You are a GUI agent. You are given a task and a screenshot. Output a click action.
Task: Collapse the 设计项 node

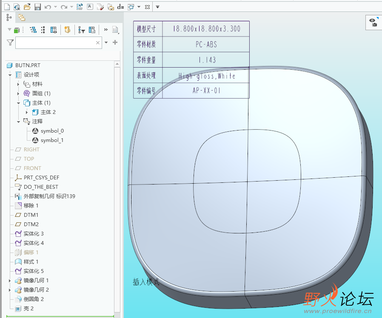[10, 75]
